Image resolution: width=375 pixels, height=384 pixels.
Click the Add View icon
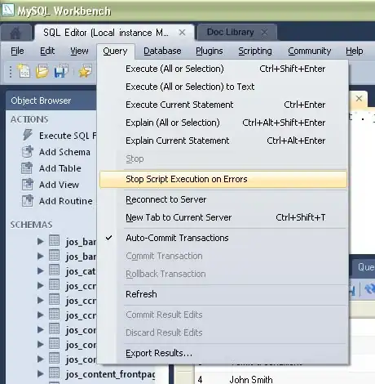(x=28, y=185)
